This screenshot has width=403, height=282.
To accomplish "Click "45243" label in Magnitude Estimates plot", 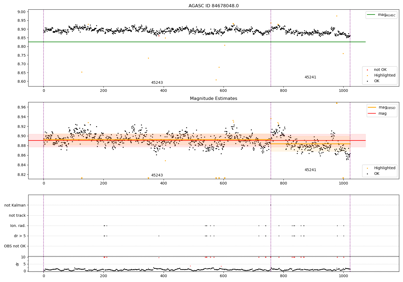I will pos(157,175).
